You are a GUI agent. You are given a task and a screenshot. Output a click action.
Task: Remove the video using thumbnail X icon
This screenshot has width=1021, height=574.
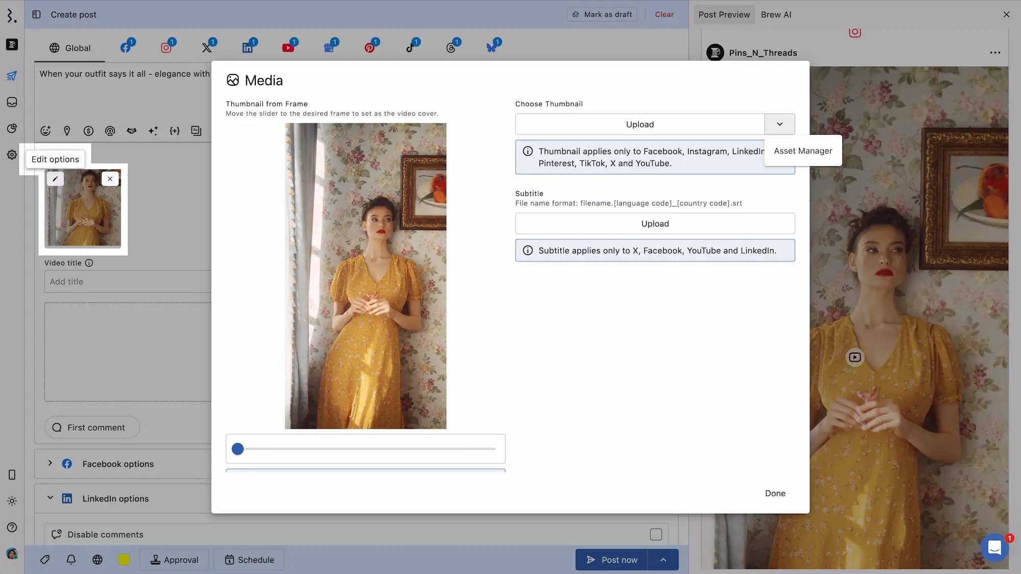110,179
